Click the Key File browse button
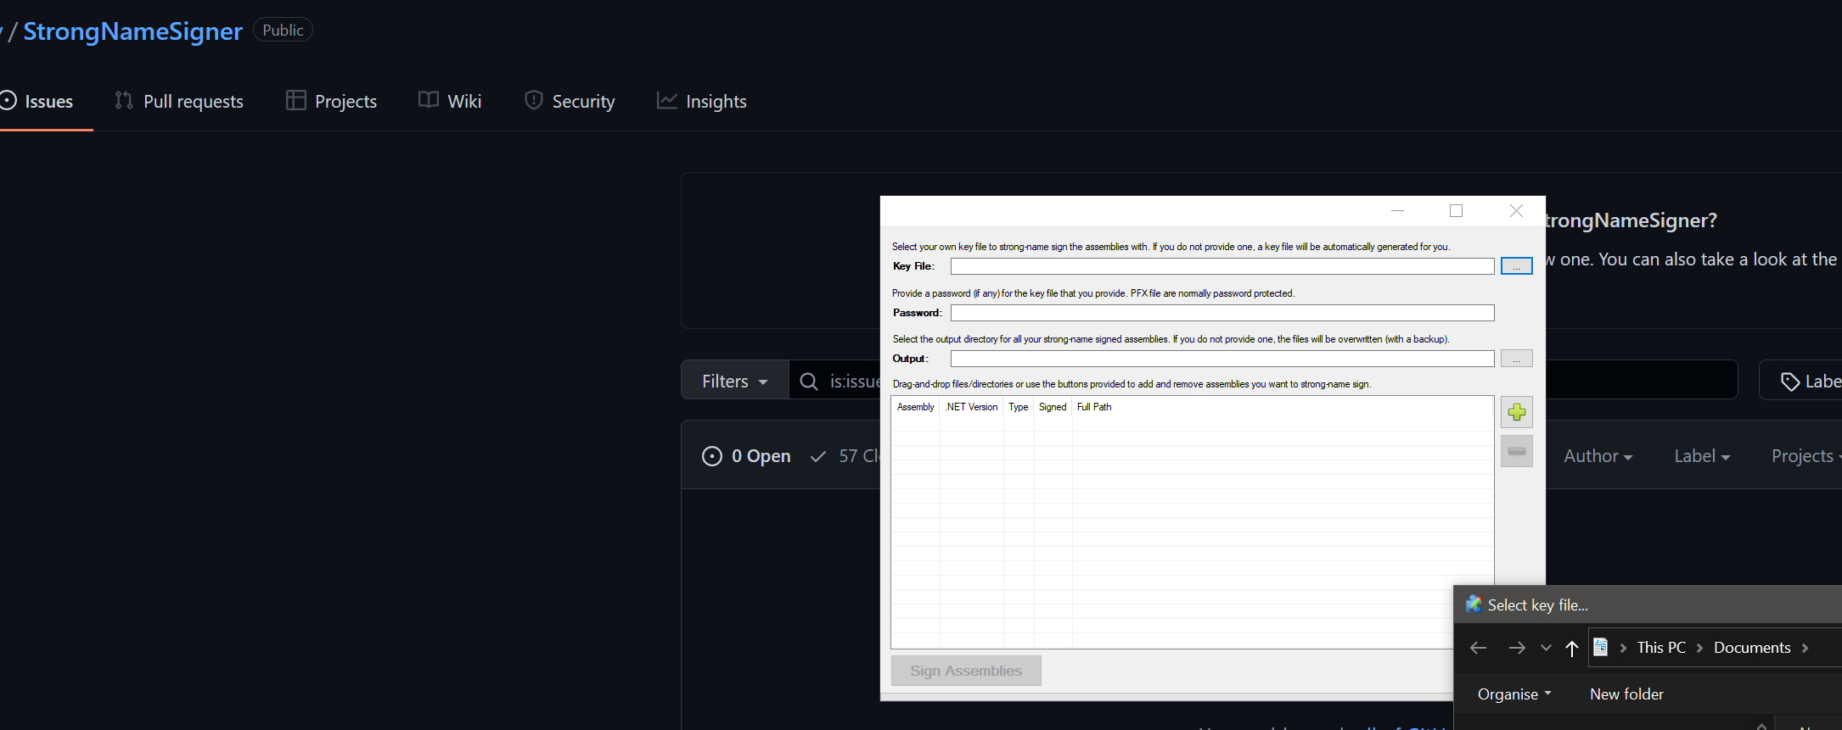 [1516, 266]
